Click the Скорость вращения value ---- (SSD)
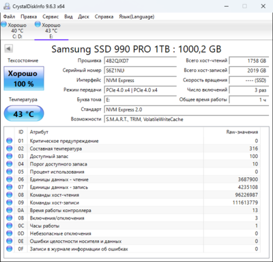273x262 pixels. coord(249,80)
